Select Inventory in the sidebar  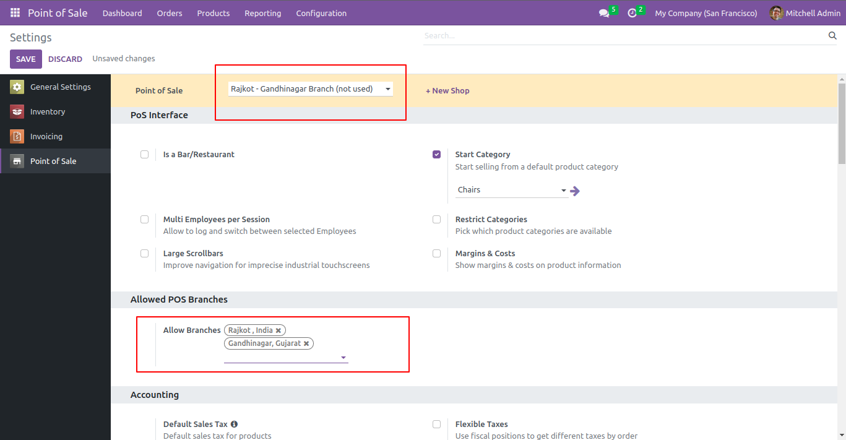55,112
